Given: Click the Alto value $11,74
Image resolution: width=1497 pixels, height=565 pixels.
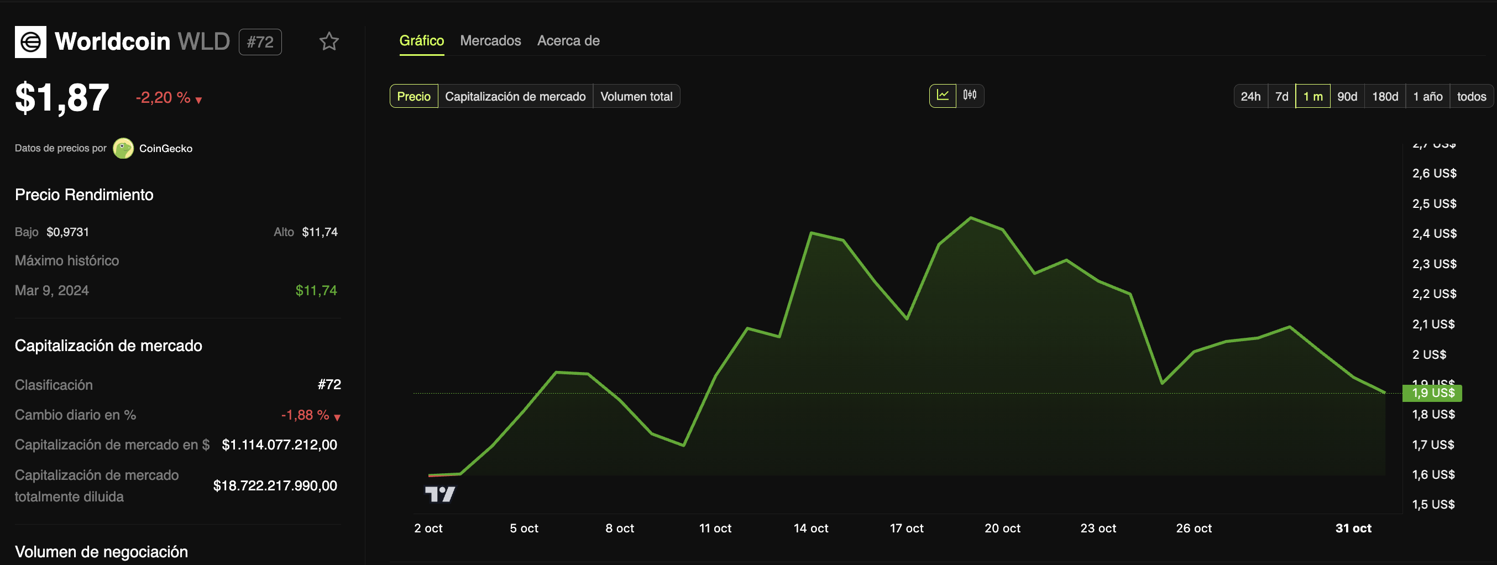Looking at the screenshot, I should pos(320,232).
